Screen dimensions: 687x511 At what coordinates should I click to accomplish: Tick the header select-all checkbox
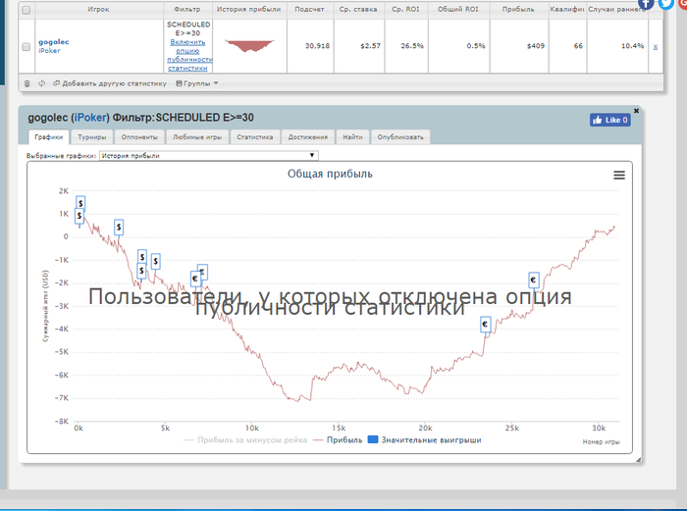pyautogui.click(x=26, y=10)
